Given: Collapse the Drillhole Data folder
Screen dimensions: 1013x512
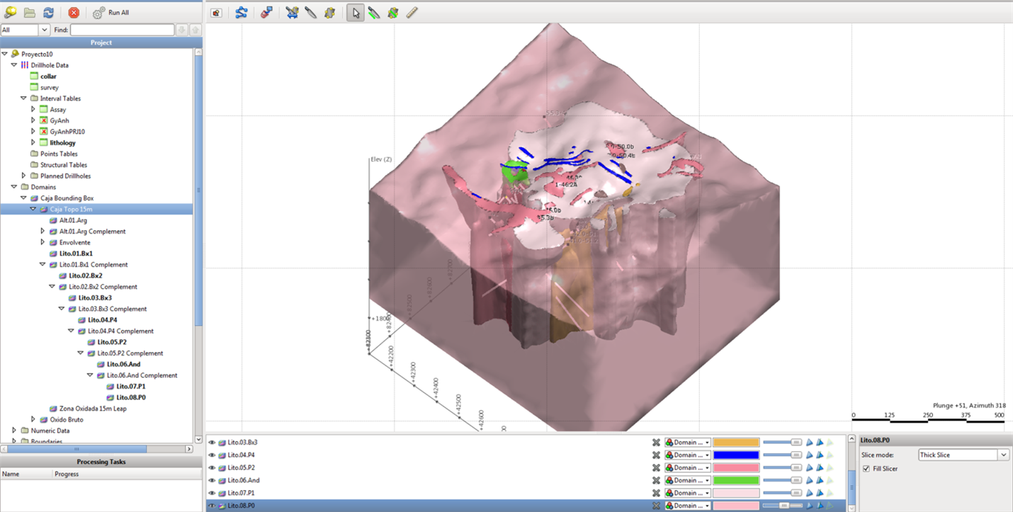Looking at the screenshot, I should point(14,65).
